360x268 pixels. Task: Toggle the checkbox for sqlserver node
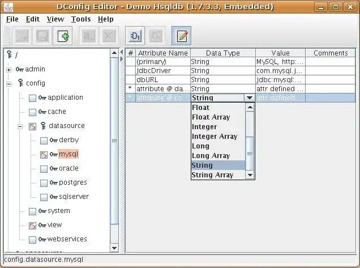[x=44, y=197]
